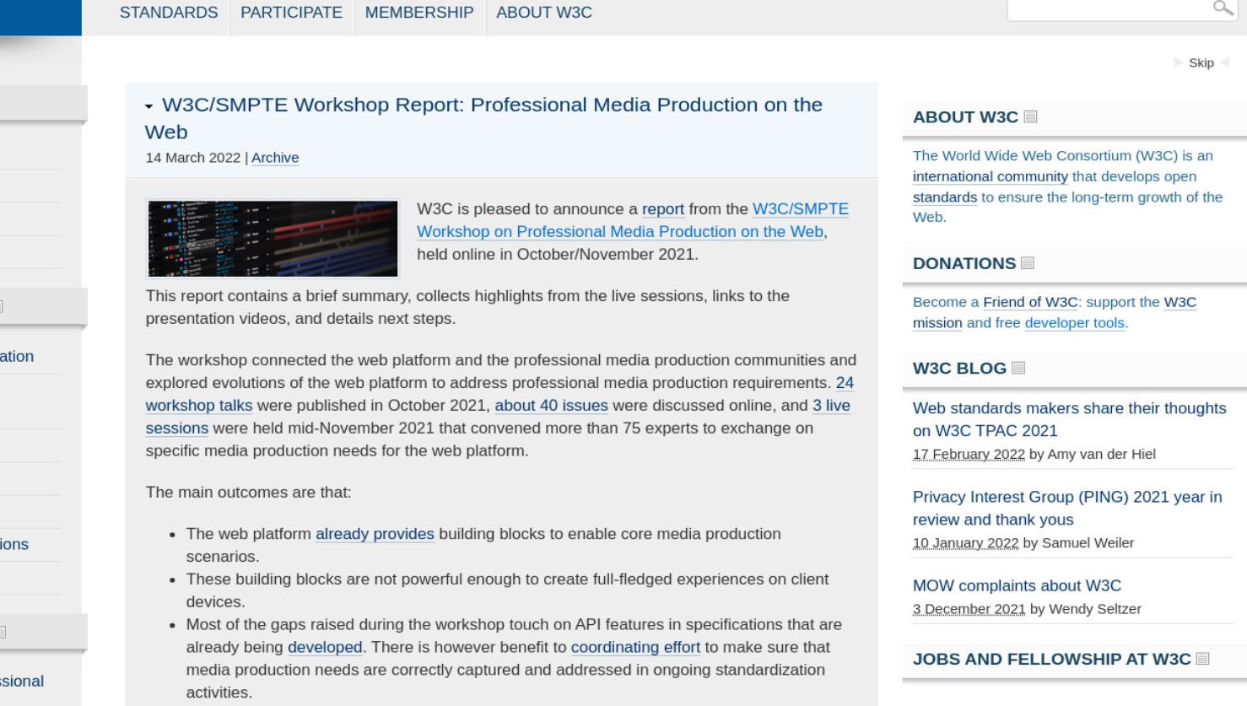Open blog post about W3C TPAC 2021
The image size is (1247, 706).
(x=1069, y=419)
